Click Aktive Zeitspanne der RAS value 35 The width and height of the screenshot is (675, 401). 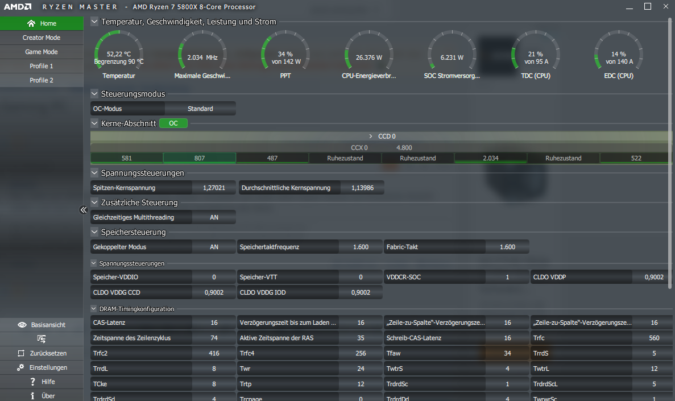[361, 338]
